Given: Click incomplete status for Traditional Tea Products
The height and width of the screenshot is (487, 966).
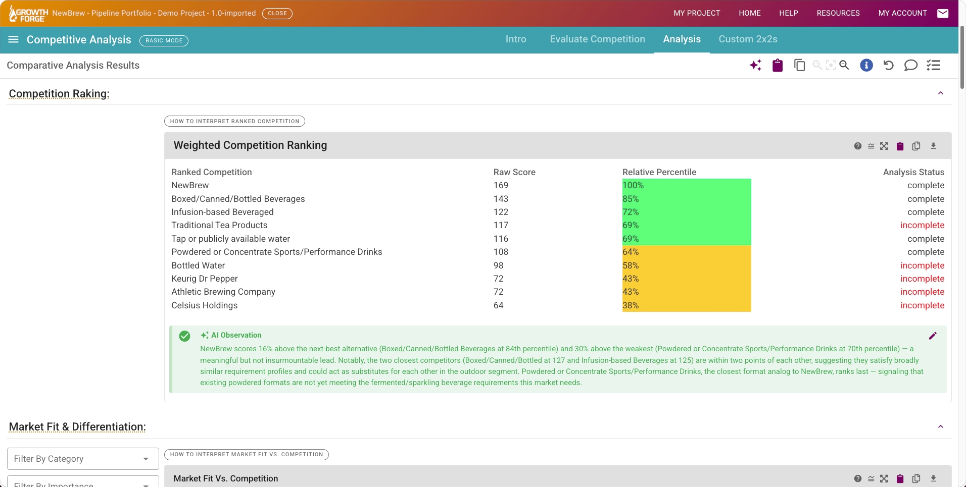Looking at the screenshot, I should [922, 225].
